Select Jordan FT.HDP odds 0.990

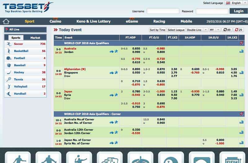point(136,52)
